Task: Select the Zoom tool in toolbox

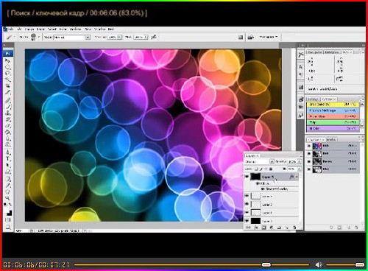Action: [8, 198]
